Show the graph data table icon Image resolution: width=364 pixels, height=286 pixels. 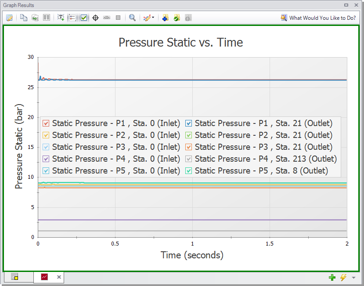click(x=47, y=18)
